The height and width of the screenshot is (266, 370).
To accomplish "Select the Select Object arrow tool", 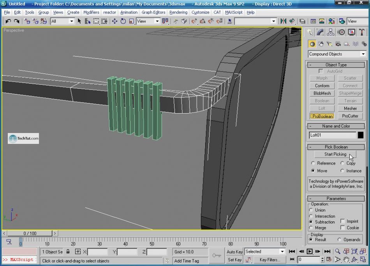I will coord(79,21).
